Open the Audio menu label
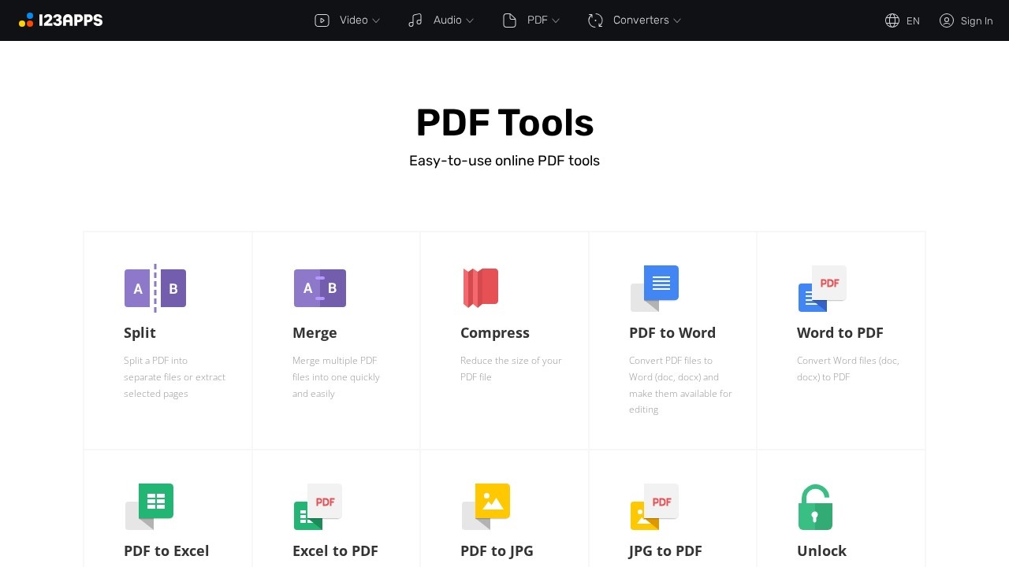The height and width of the screenshot is (567, 1009). tap(447, 20)
